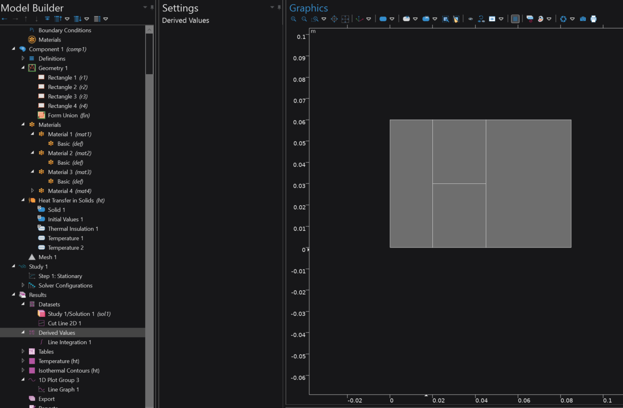Open the Graphics window tab
623x408 pixels.
(308, 8)
